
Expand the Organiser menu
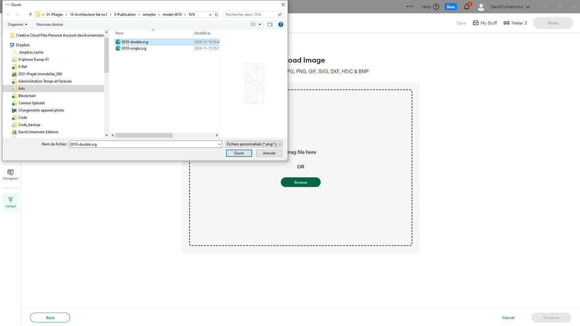pos(17,24)
